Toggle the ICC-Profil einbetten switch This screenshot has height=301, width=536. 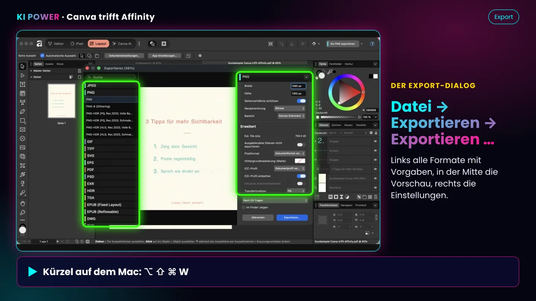click(301, 176)
